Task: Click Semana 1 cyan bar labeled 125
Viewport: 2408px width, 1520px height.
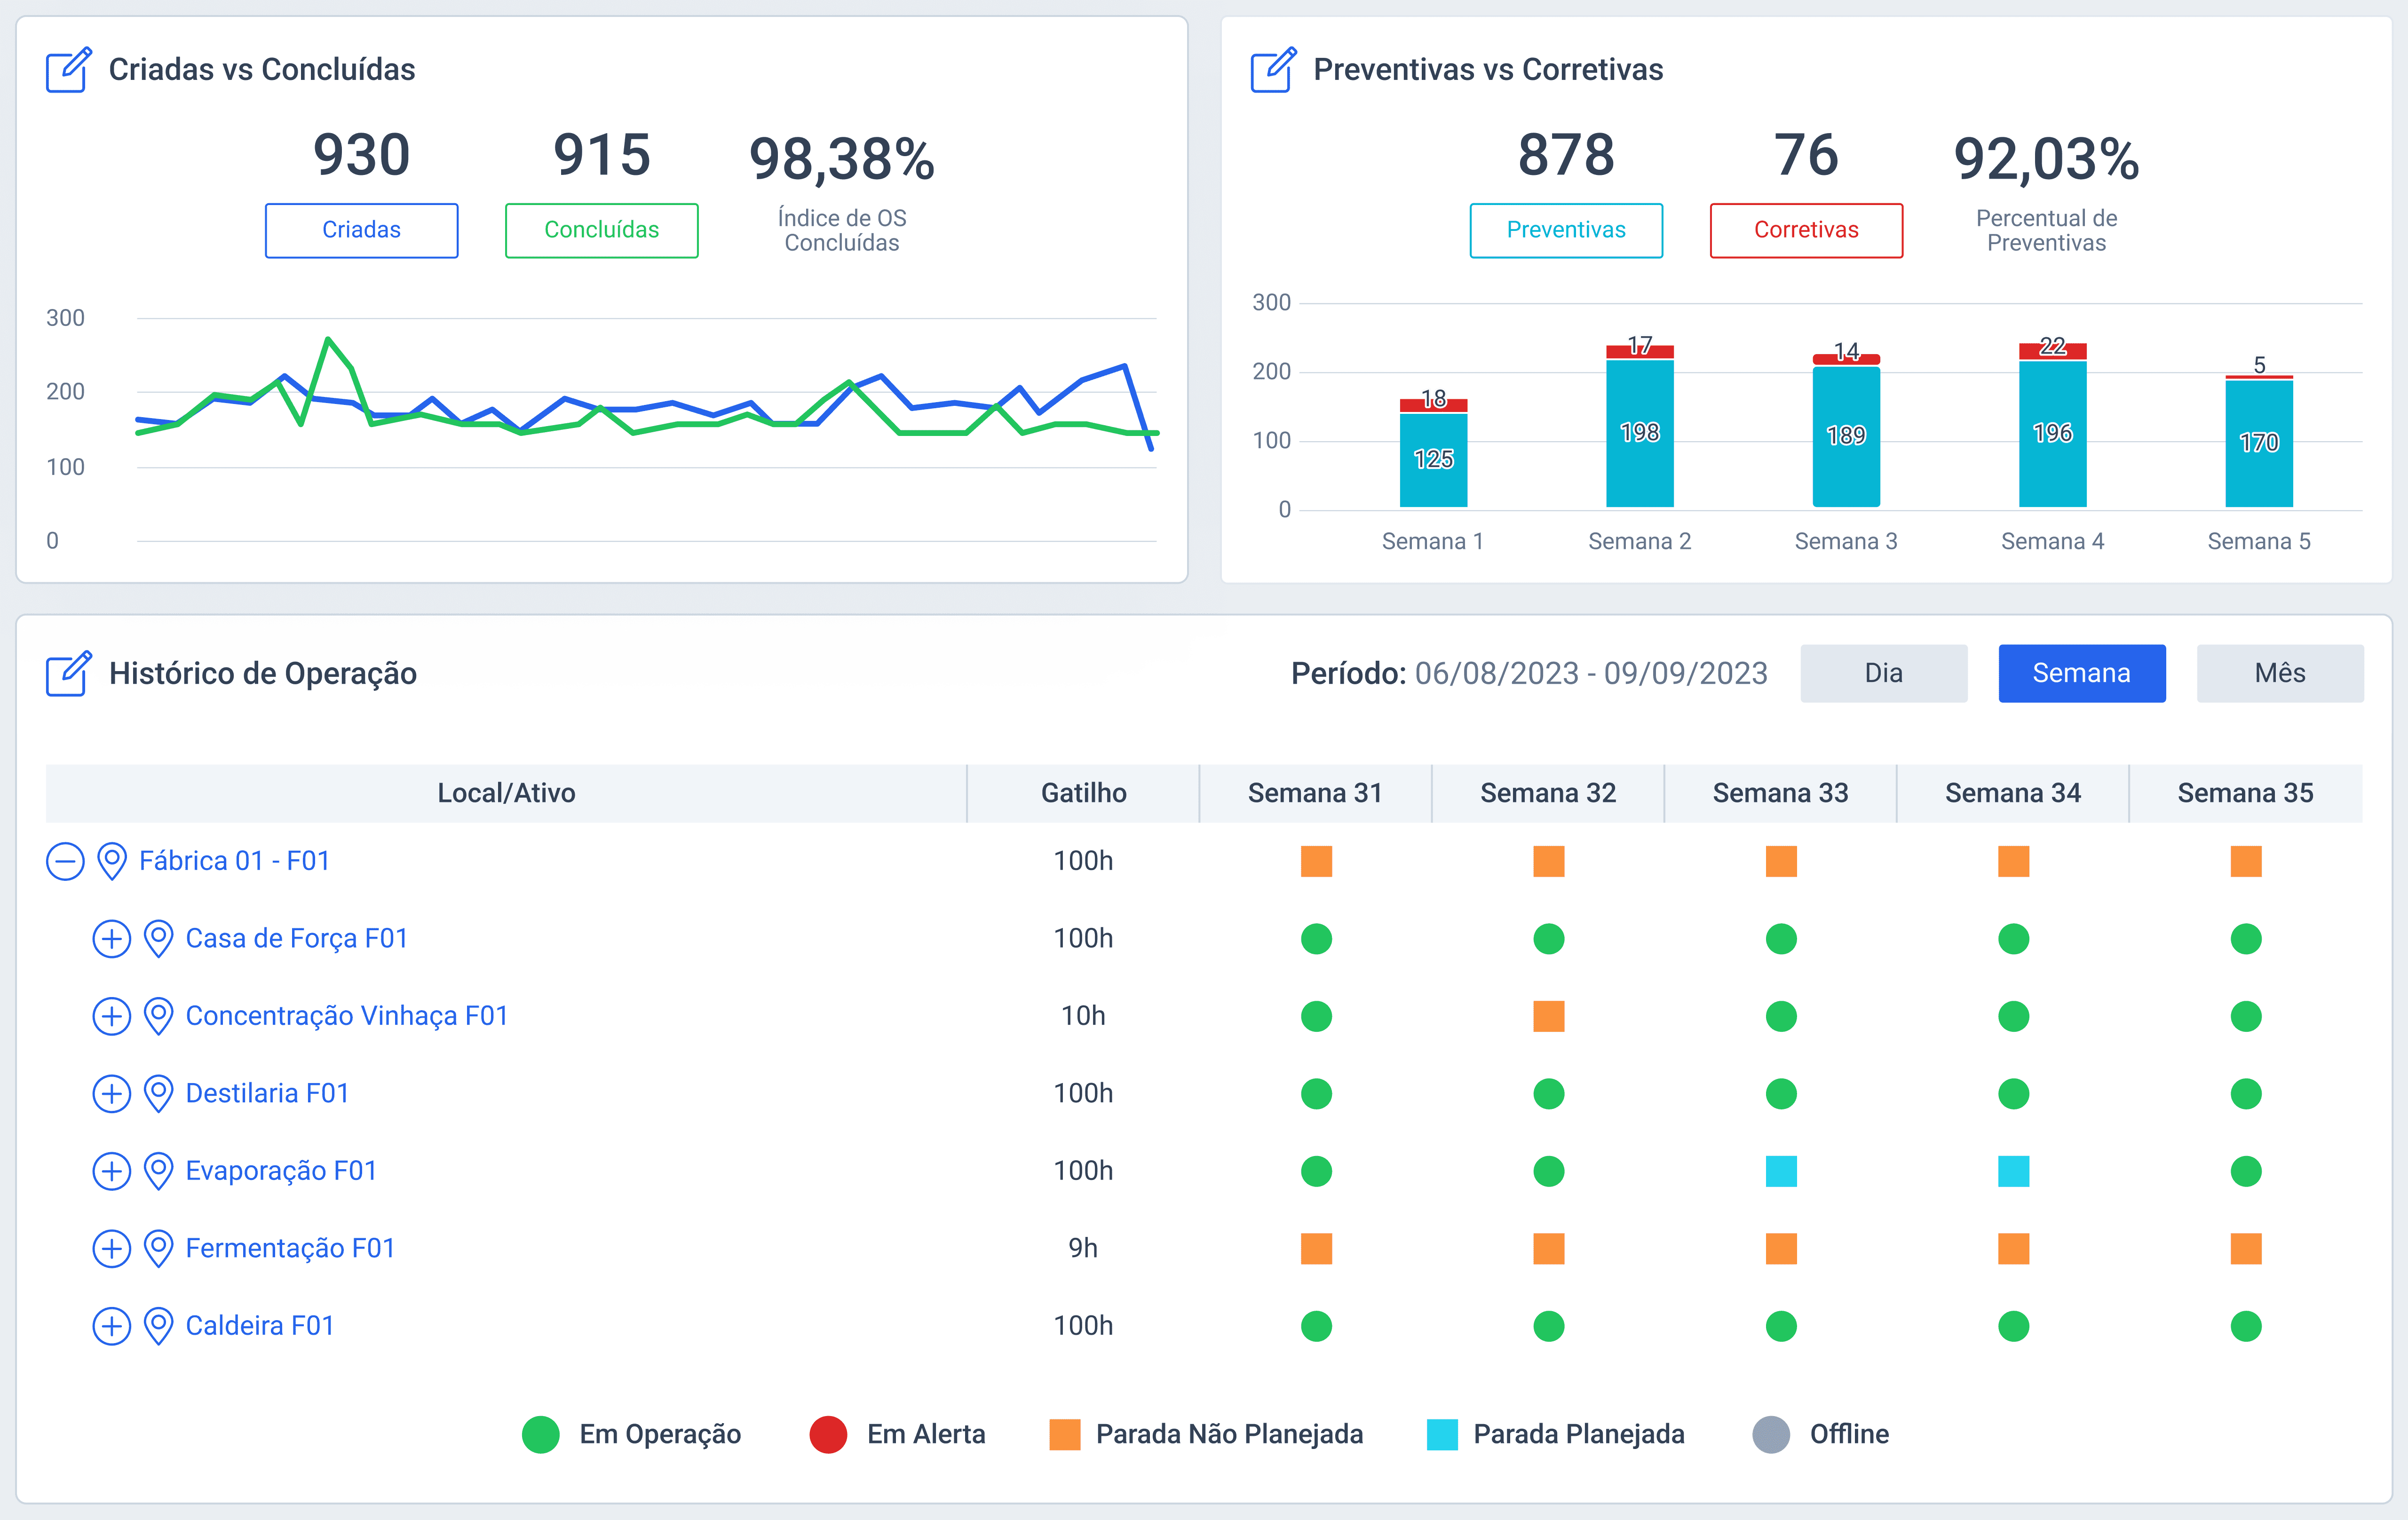Action: point(1433,460)
